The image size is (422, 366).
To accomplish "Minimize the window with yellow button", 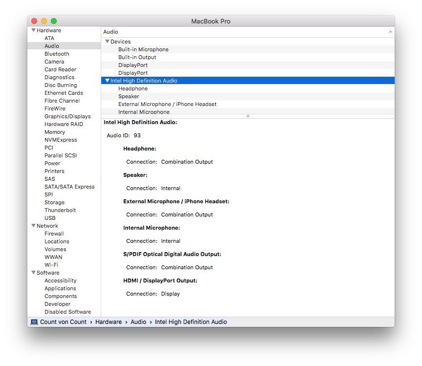I will (x=44, y=21).
